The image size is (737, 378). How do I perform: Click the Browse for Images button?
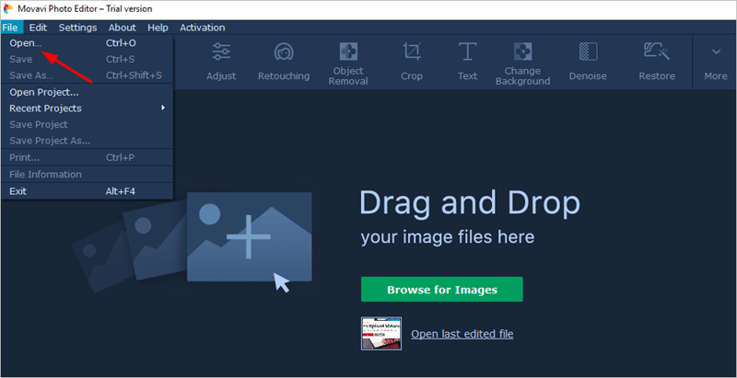click(442, 290)
